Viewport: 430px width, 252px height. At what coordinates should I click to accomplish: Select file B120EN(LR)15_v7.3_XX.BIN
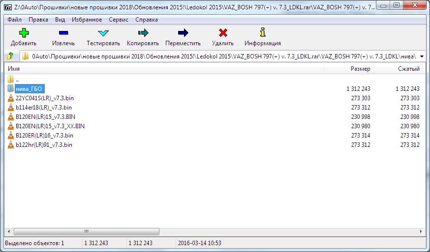coord(50,126)
